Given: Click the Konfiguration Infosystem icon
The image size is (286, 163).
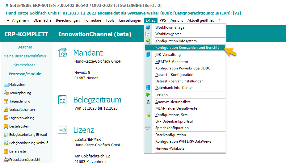Looking at the screenshot, I should tap(148, 41).
